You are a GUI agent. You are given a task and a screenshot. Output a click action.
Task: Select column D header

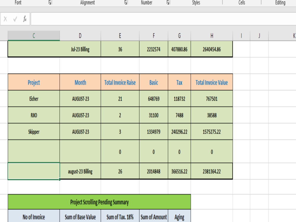(x=80, y=36)
